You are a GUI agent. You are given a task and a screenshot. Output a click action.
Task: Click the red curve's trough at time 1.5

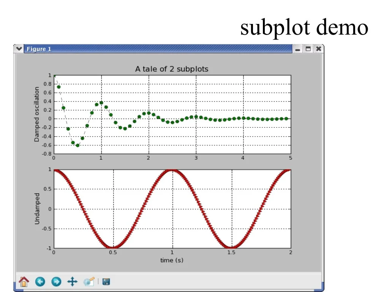click(x=231, y=248)
